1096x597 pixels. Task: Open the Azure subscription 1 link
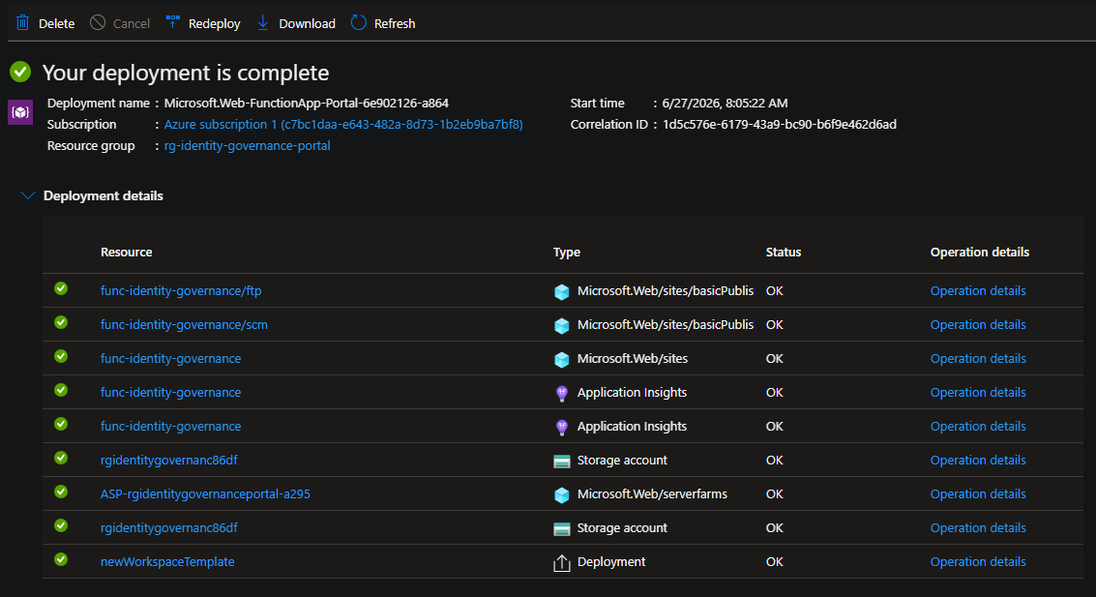click(x=343, y=125)
